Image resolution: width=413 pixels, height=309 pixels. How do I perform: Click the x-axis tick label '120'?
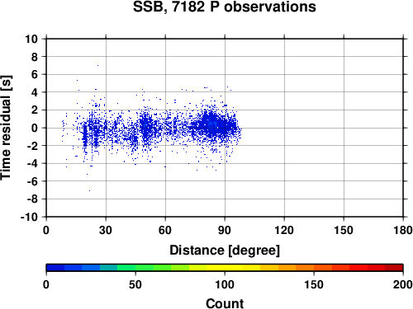coord(284,230)
